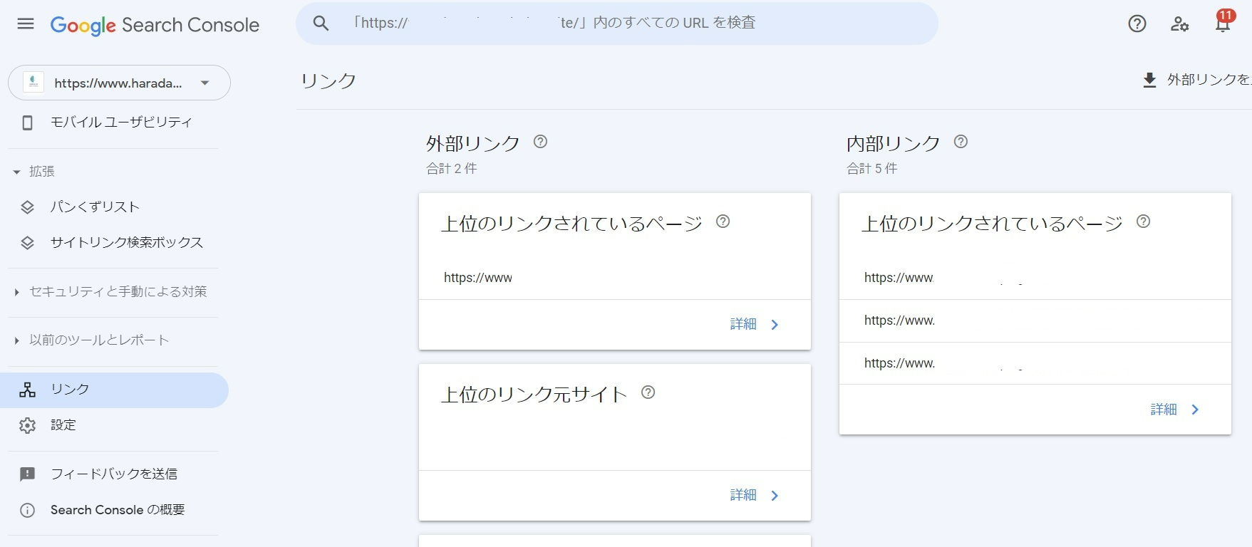Click 外部リンクをエクスポート download button
Viewport: 1252px width, 547px height.
[x=1197, y=80]
